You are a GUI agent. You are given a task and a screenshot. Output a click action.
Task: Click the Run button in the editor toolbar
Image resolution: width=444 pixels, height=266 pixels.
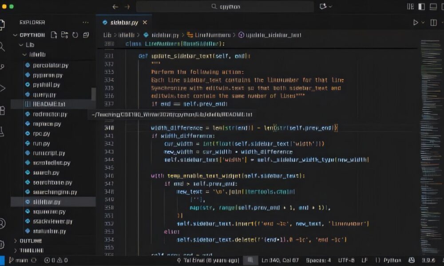pyautogui.click(x=416, y=22)
